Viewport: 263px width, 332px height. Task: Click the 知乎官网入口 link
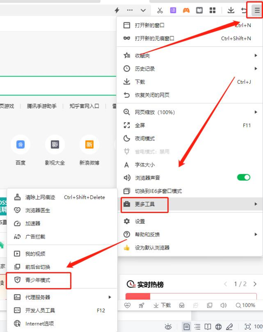click(x=84, y=106)
